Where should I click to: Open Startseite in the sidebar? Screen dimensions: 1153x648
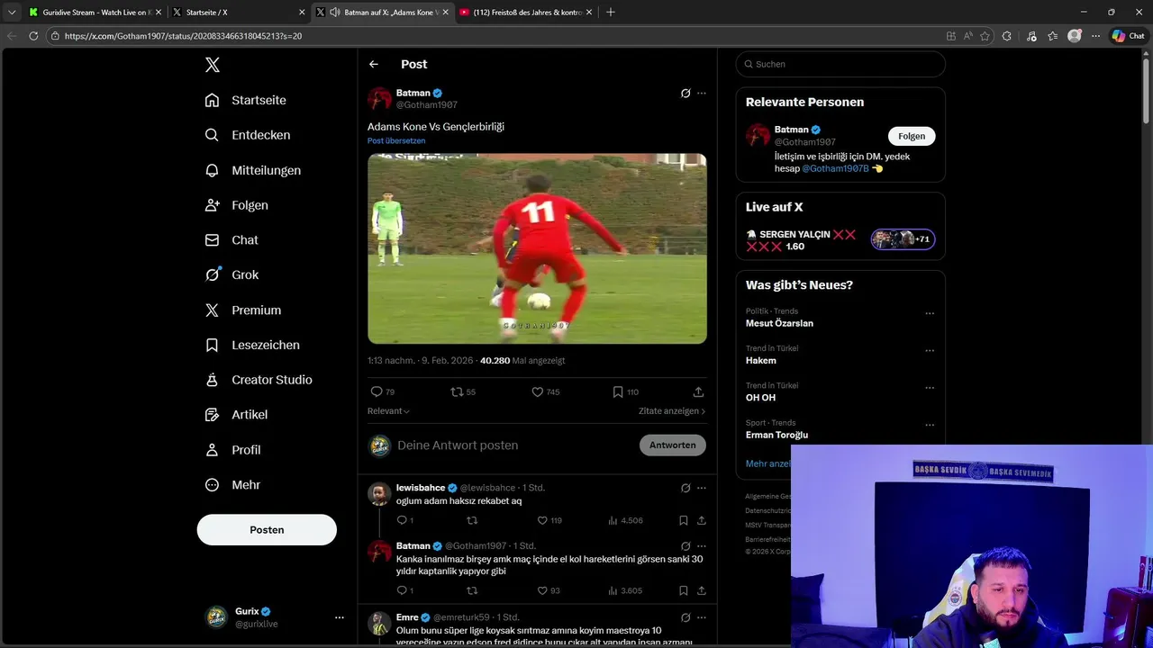click(x=245, y=100)
